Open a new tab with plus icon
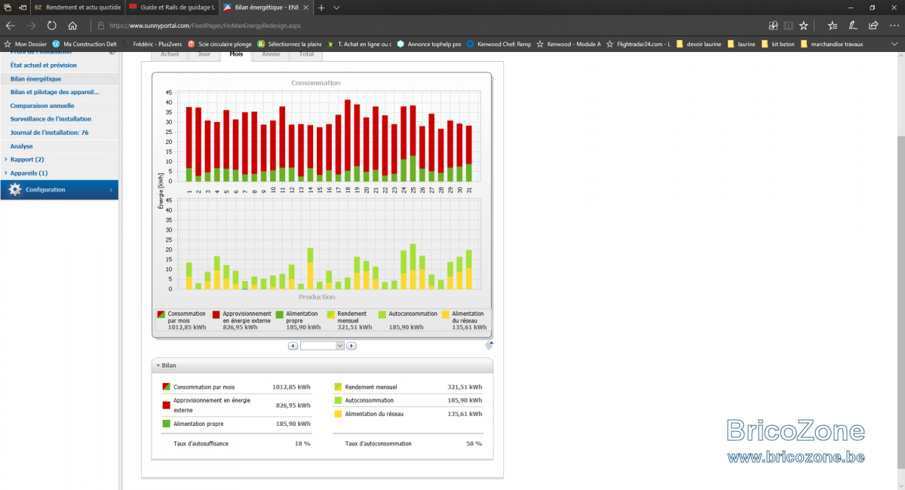 pos(321,7)
